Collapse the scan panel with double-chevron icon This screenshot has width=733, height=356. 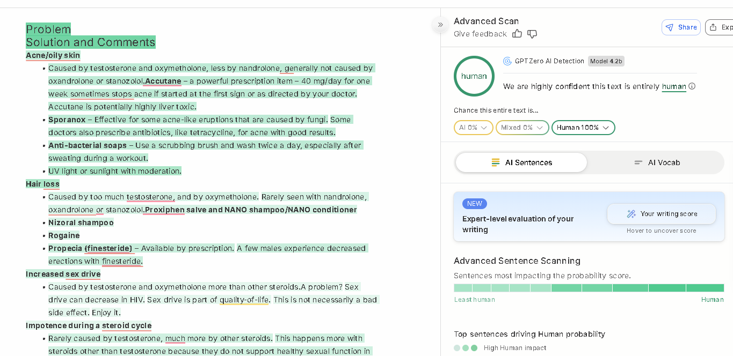[x=440, y=25]
